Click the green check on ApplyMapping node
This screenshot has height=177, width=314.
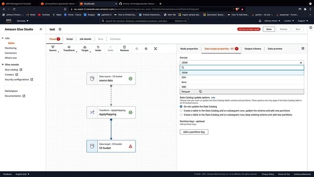pyautogui.click(x=131, y=113)
